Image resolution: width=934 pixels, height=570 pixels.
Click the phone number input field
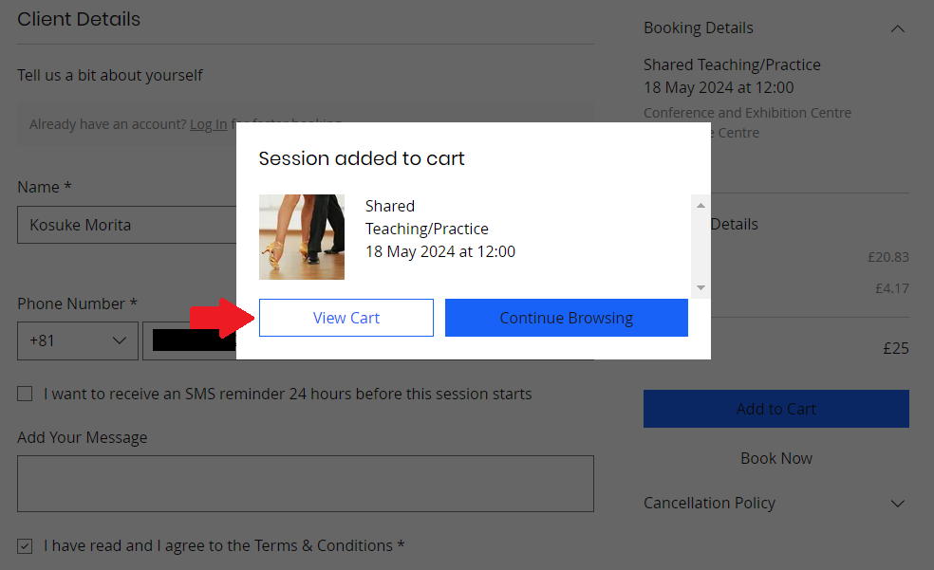tap(195, 340)
